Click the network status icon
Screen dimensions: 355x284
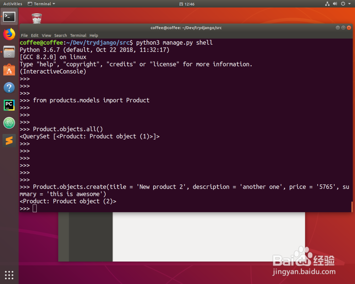(x=327, y=4)
